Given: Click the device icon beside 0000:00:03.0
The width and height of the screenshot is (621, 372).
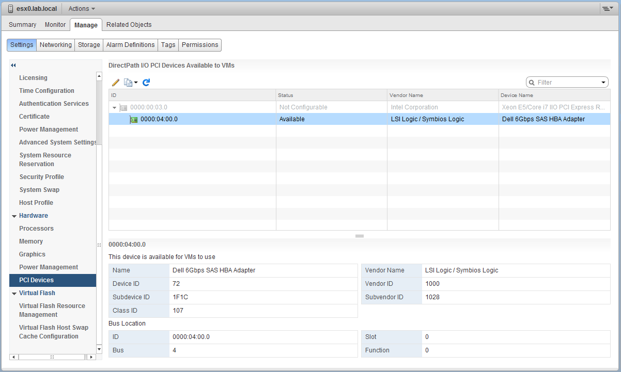Looking at the screenshot, I should coord(122,107).
